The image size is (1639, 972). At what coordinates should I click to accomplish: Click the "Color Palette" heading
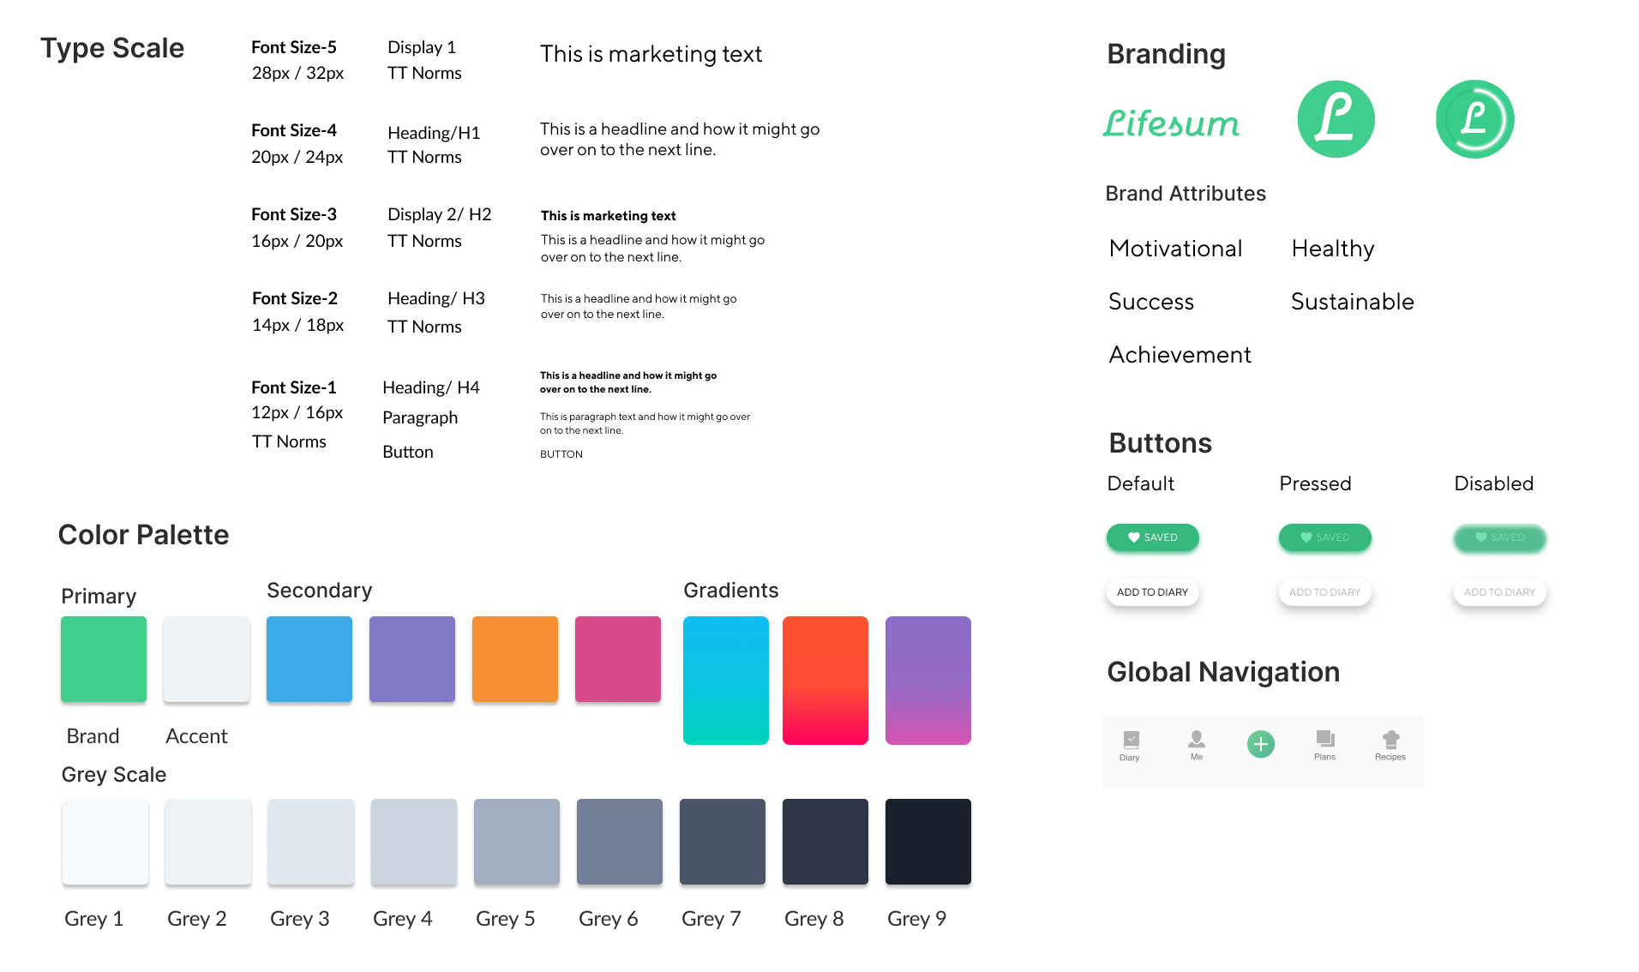[x=143, y=535]
